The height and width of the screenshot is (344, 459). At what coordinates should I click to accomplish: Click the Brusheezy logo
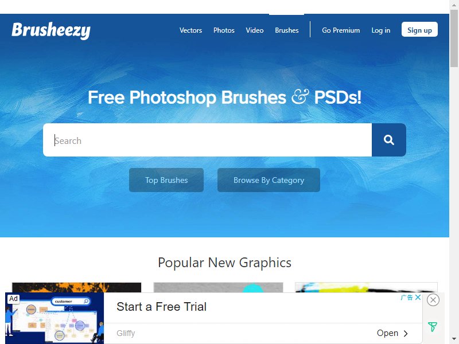[x=51, y=30]
